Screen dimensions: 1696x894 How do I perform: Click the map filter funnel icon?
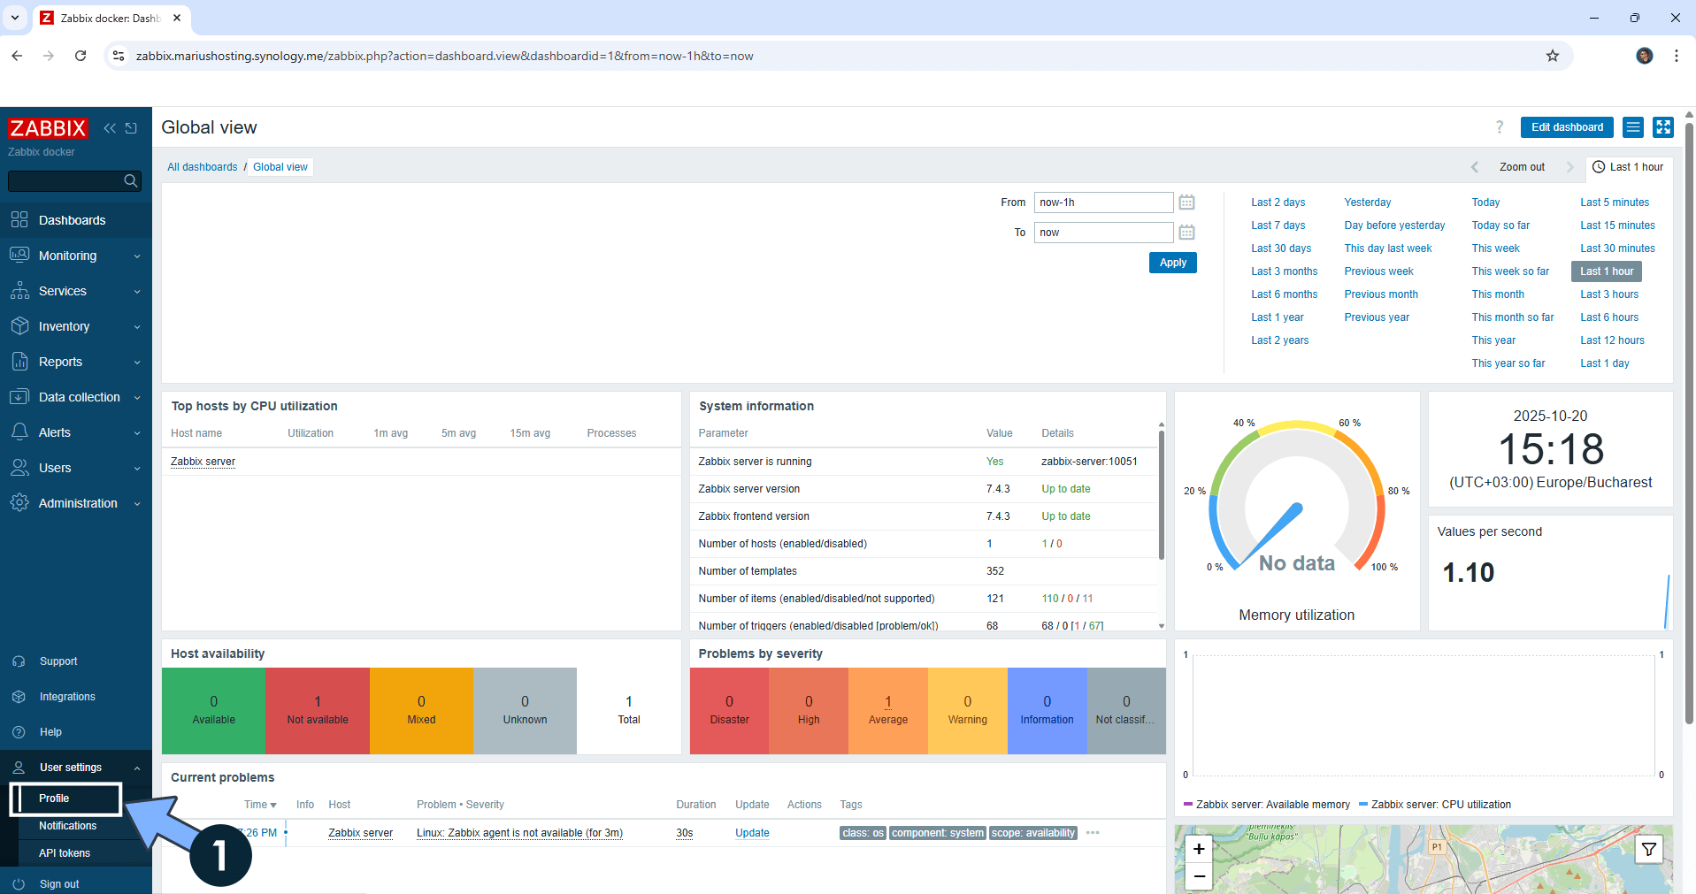[1649, 850]
